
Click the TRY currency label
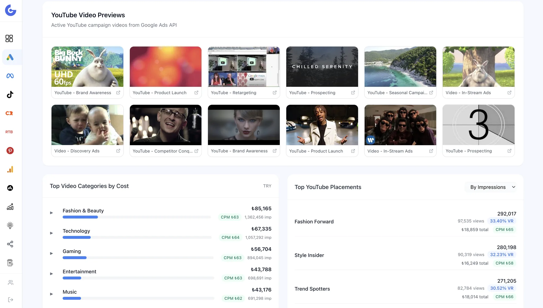pyautogui.click(x=267, y=186)
